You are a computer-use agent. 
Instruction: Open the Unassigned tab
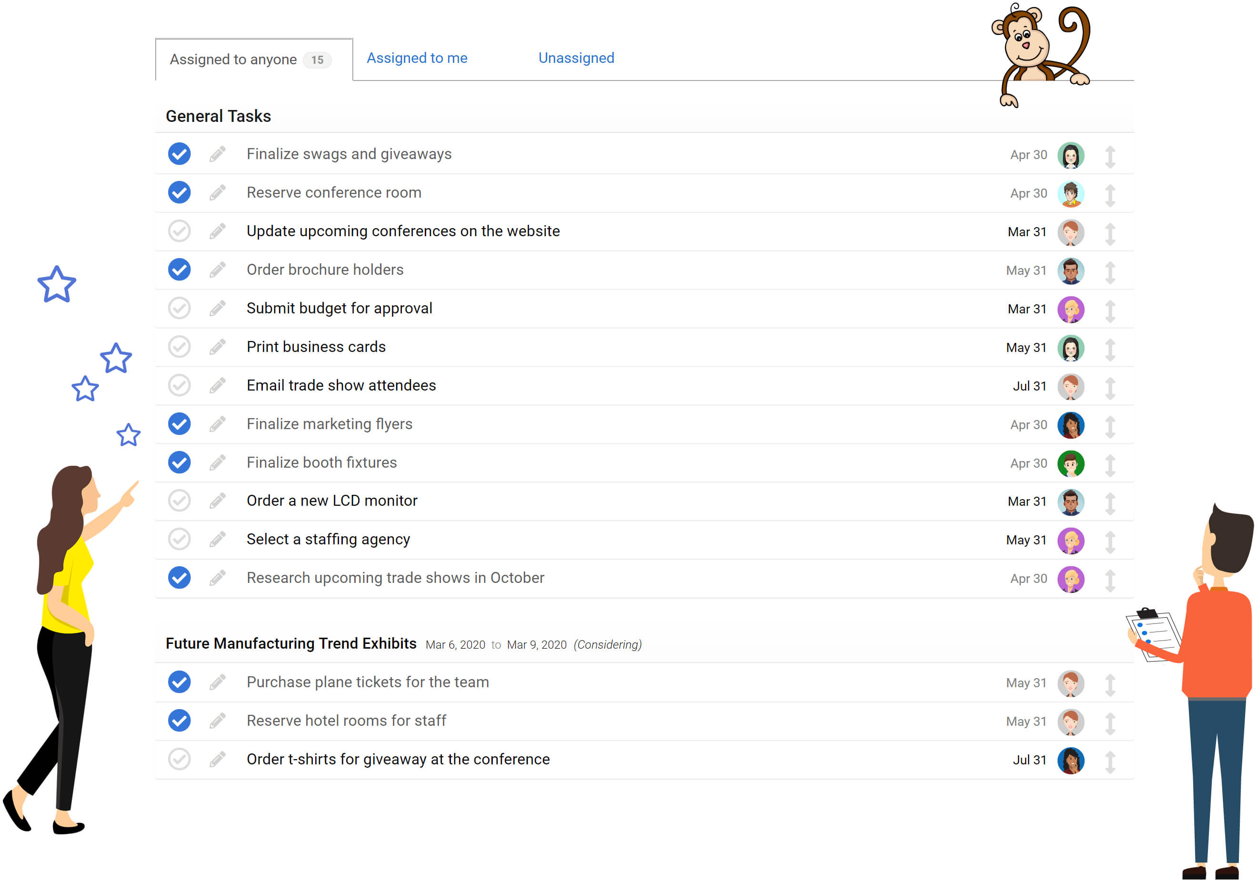tap(576, 58)
